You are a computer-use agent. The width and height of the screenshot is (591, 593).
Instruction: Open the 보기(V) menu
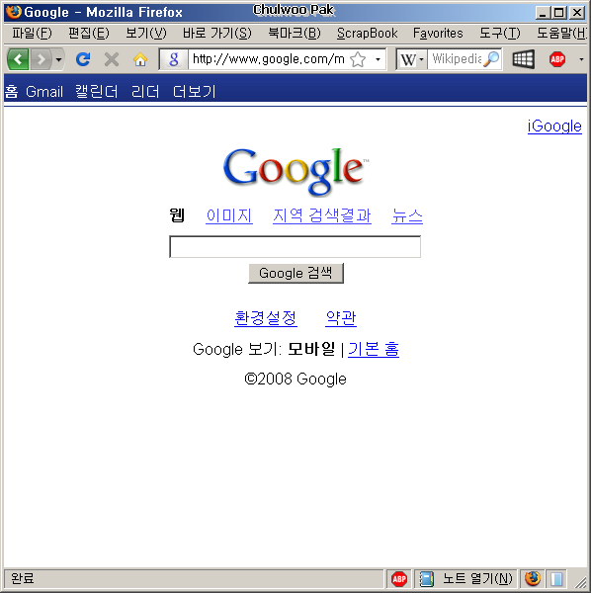tap(146, 34)
